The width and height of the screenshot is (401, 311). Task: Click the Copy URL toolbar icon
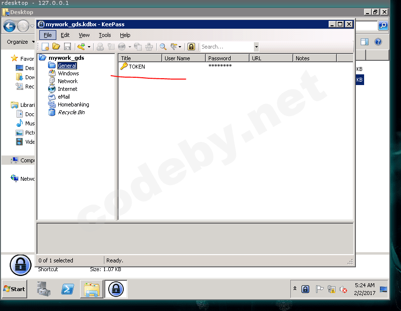pyautogui.click(x=138, y=47)
